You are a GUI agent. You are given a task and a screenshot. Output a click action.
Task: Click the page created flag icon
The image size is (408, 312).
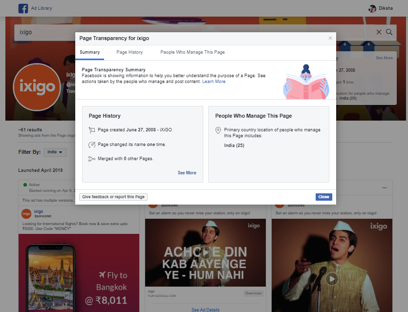click(x=91, y=130)
